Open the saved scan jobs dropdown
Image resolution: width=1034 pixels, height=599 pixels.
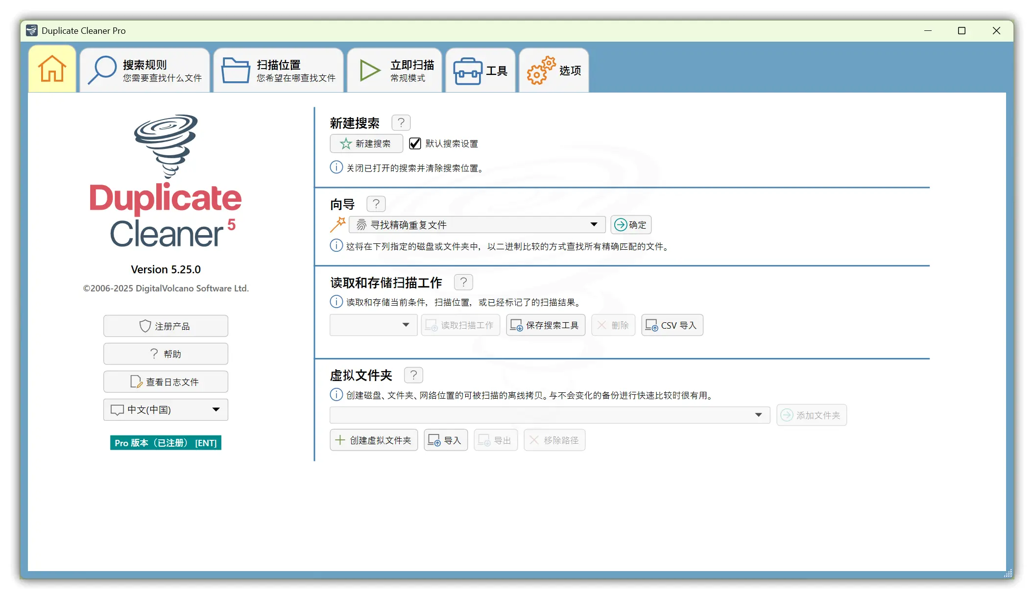(373, 325)
